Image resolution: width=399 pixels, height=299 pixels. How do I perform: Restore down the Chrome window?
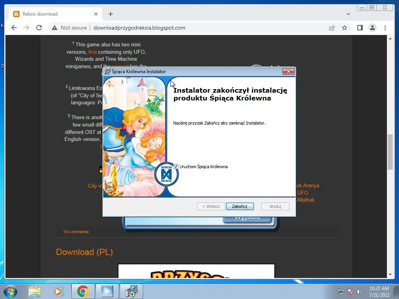pos(371,8)
